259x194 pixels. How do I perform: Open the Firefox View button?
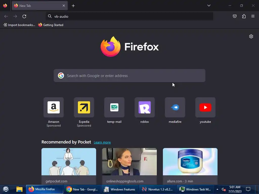5,6
